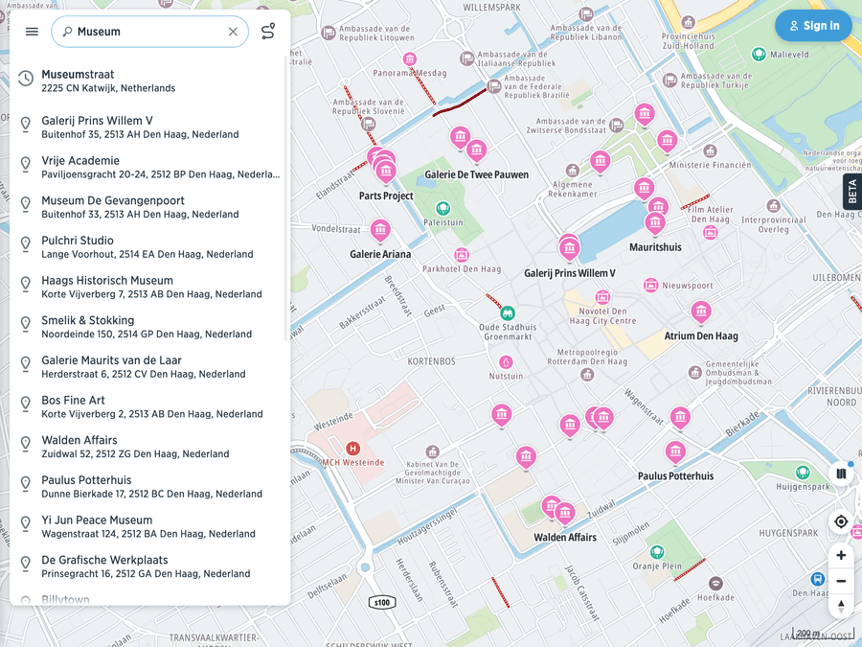The image size is (862, 647).
Task: Click Atrium Den Haag museum pin
Action: point(701,312)
